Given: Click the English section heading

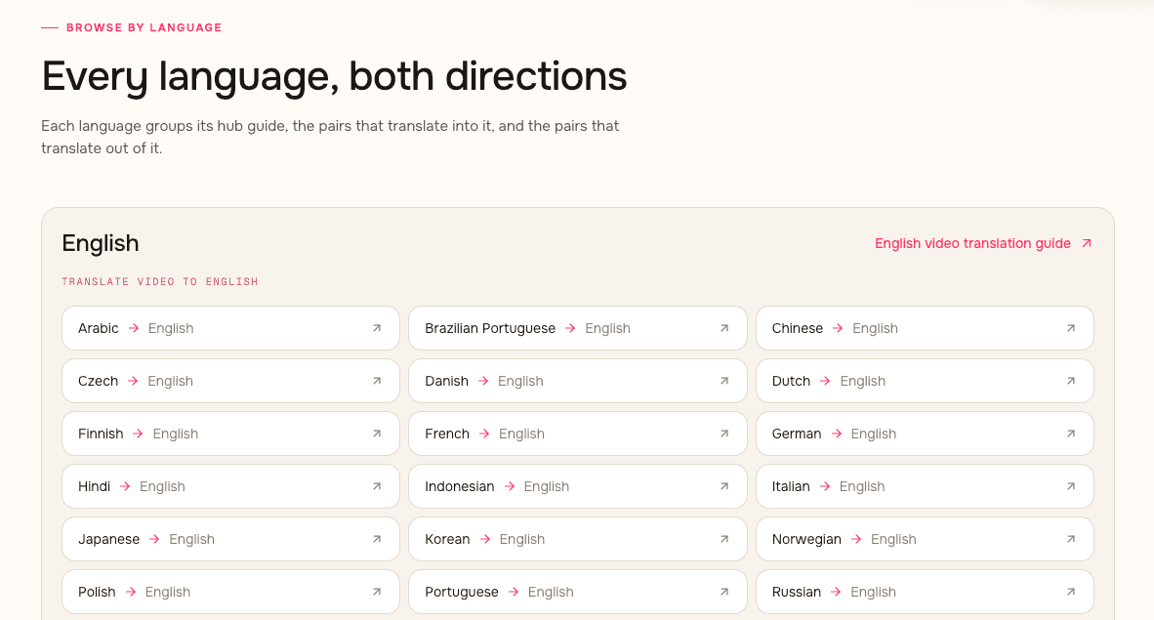Looking at the screenshot, I should (101, 243).
